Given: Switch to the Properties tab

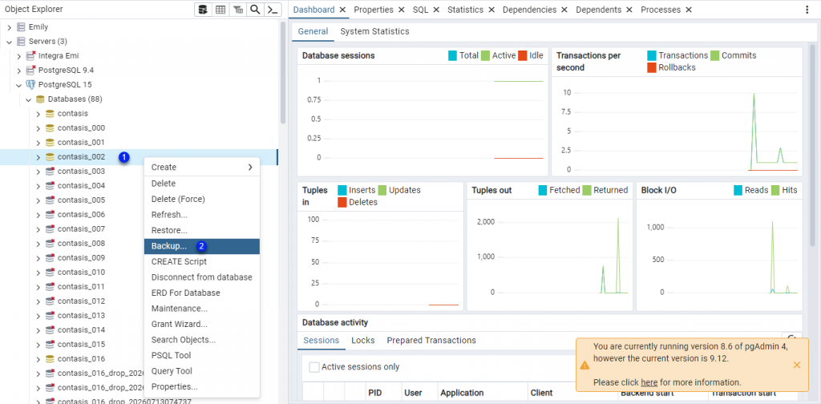Looking at the screenshot, I should tap(374, 10).
